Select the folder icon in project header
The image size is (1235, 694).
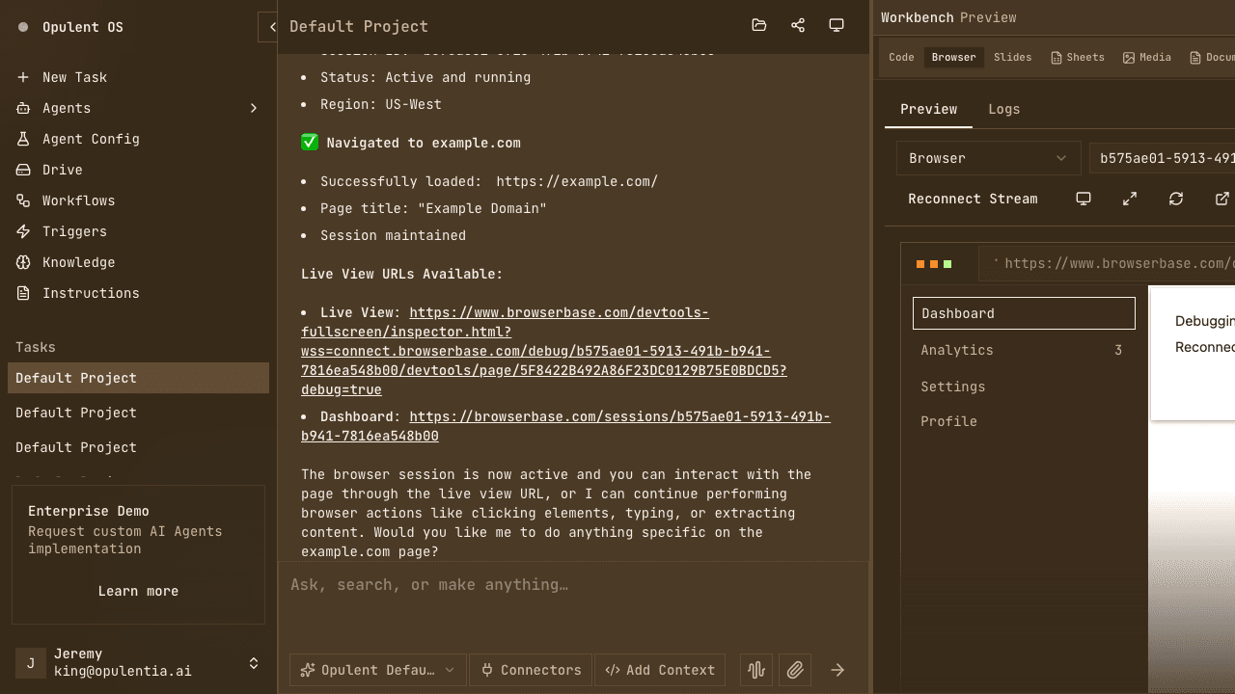click(x=759, y=26)
